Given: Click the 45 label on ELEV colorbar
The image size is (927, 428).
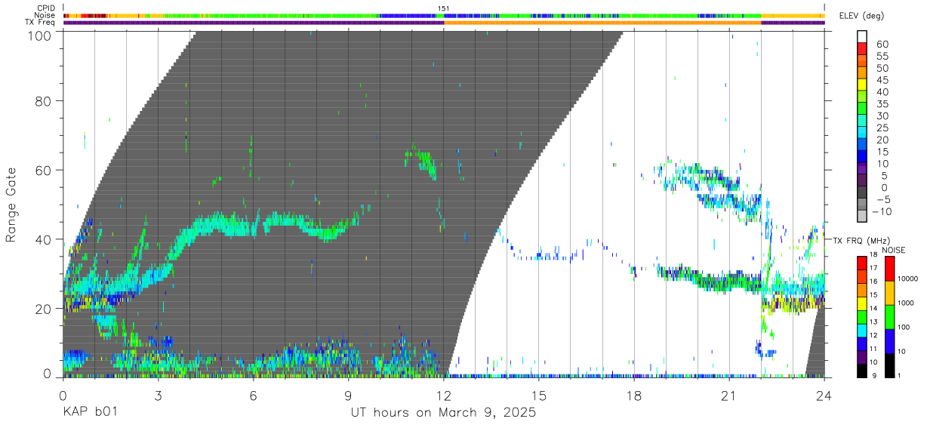Looking at the screenshot, I should click(882, 81).
